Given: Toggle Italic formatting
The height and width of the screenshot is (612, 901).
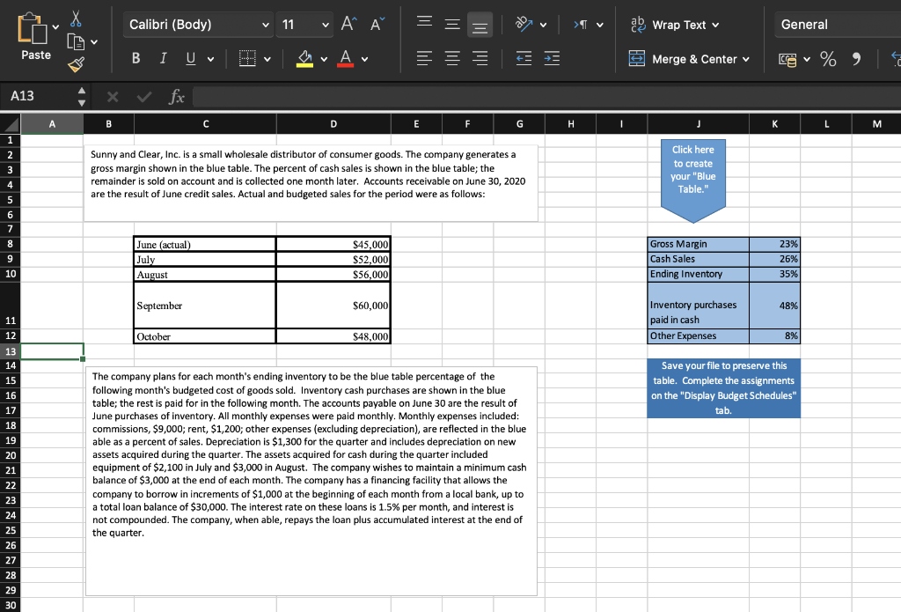Looking at the screenshot, I should [x=163, y=58].
